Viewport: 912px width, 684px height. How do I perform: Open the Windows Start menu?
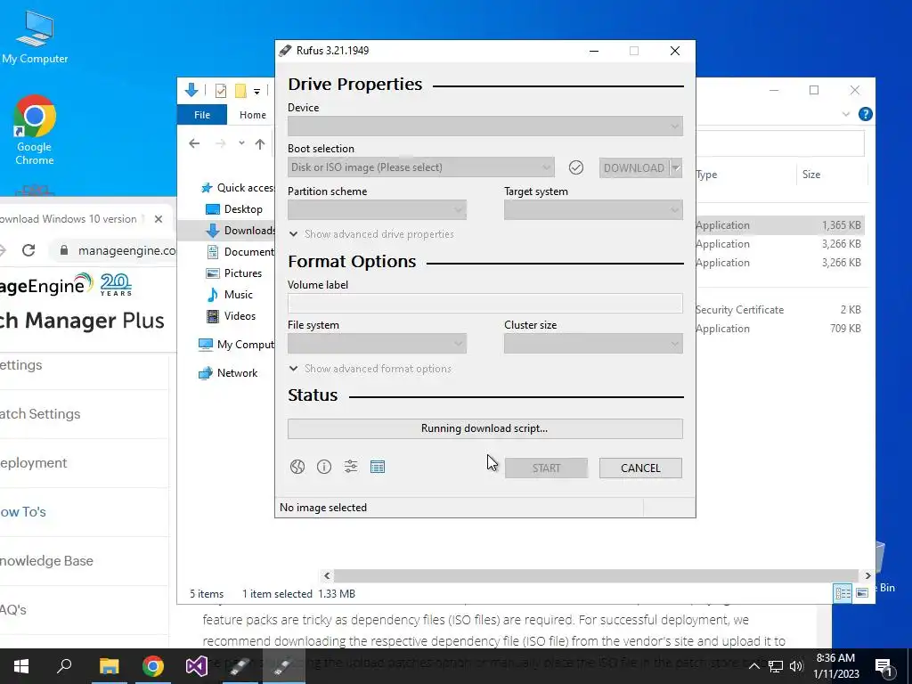pos(21,666)
